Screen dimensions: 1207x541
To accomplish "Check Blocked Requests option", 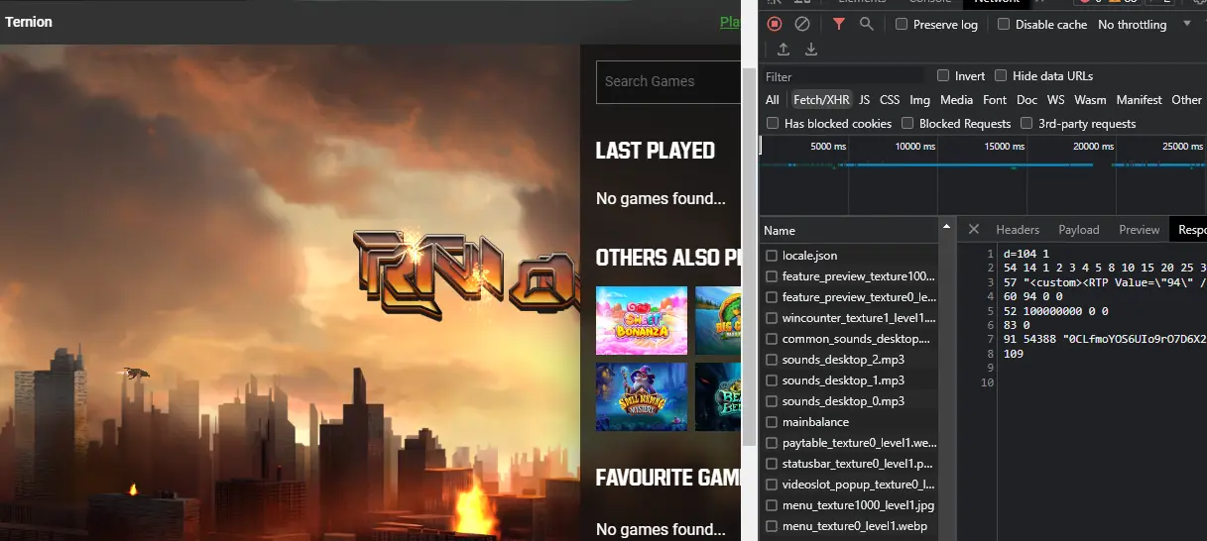I will point(907,123).
